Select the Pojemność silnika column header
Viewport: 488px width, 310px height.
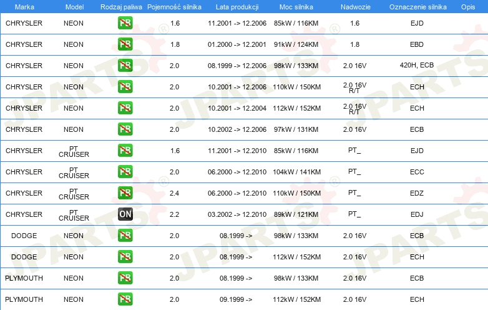pos(174,6)
